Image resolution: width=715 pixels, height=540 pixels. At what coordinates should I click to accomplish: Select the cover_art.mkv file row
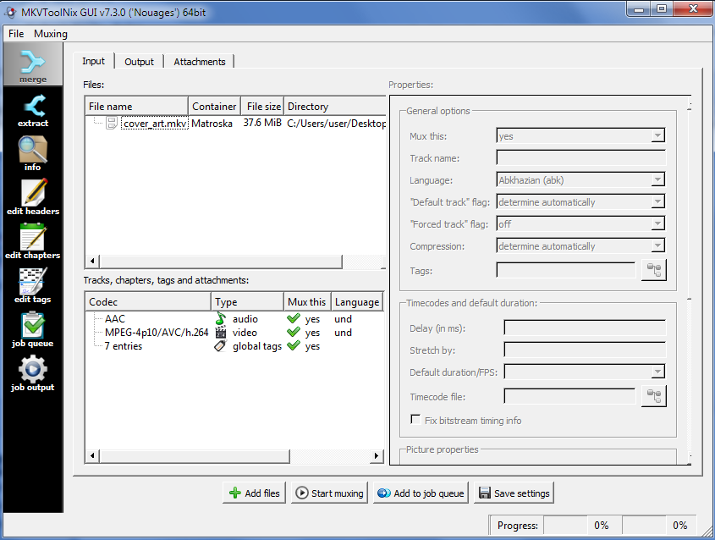(235, 123)
